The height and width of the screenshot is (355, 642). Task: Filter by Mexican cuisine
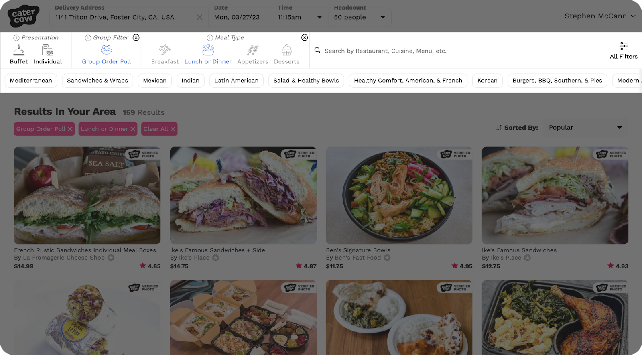click(154, 81)
